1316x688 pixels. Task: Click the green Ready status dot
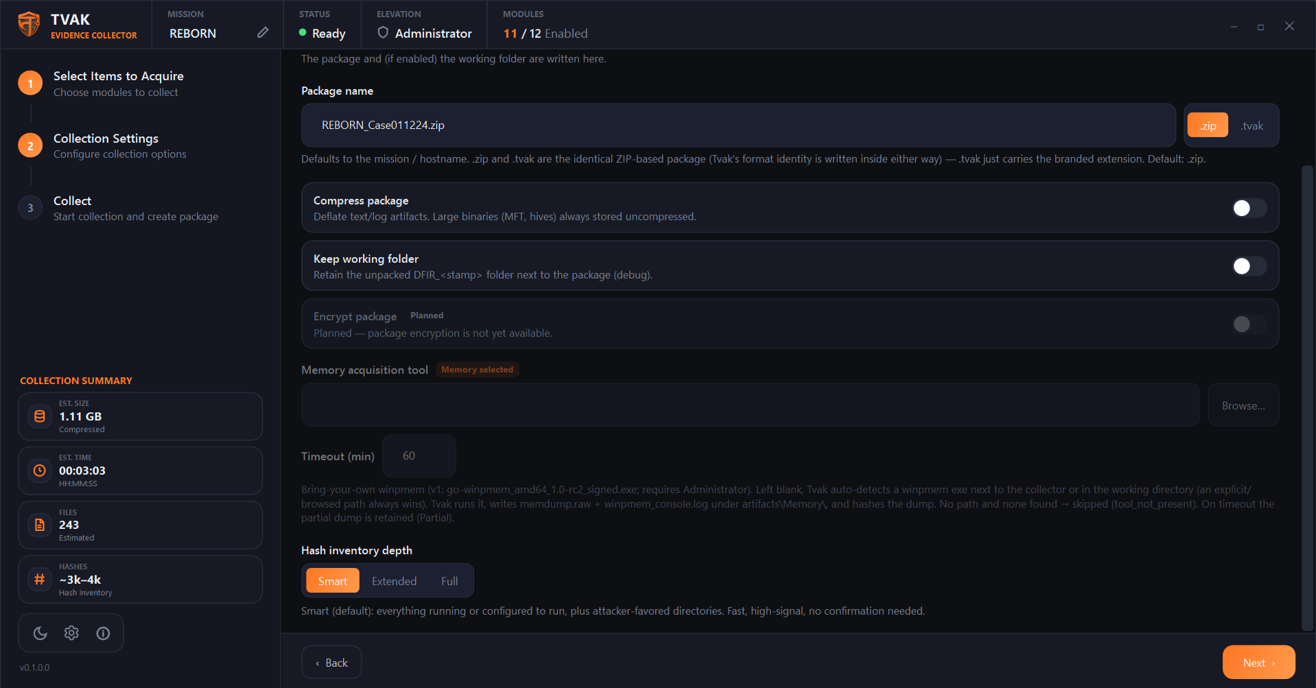click(x=303, y=32)
